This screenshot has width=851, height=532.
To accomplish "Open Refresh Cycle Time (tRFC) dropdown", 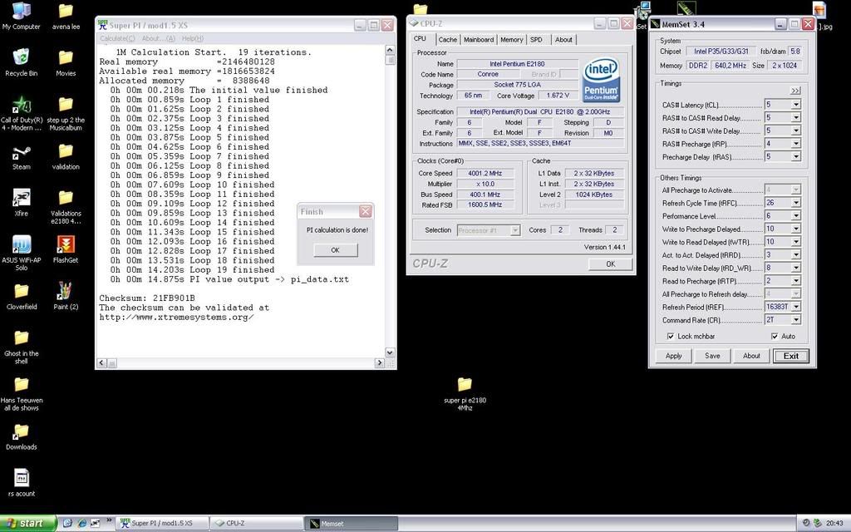I will point(795,203).
